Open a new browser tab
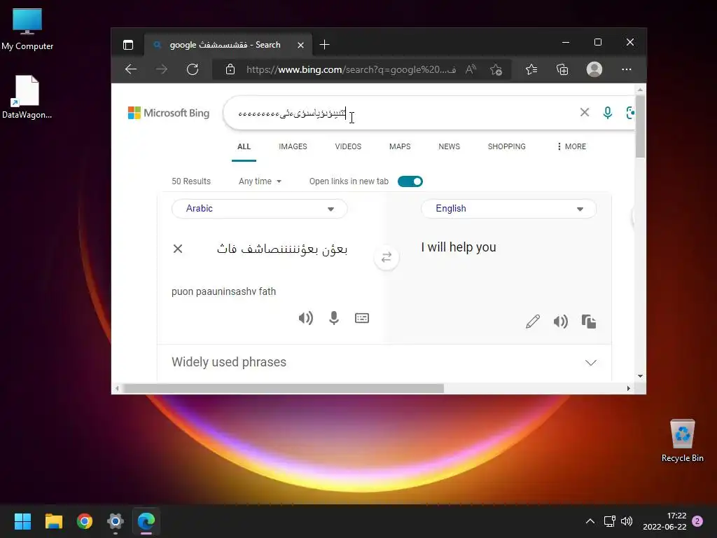Screen dimensions: 717x538 click(324, 45)
